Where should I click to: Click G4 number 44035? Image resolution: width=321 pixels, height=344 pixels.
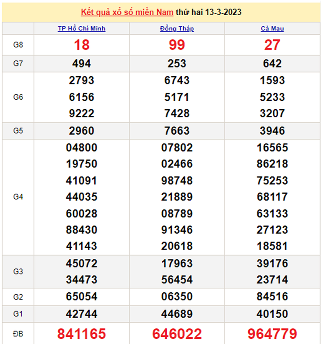(82, 197)
